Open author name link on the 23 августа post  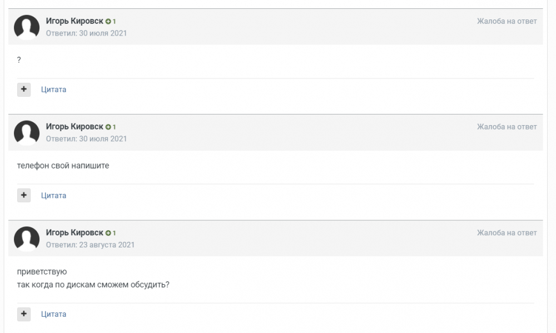click(74, 233)
